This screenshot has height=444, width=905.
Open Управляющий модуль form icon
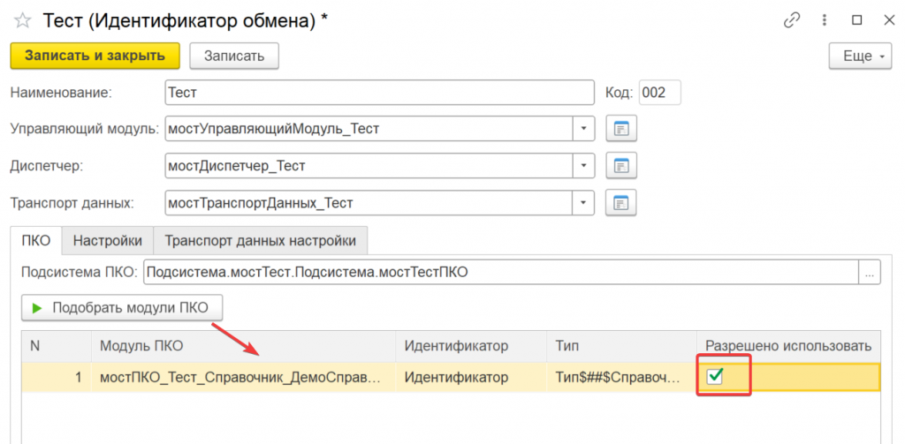622,129
